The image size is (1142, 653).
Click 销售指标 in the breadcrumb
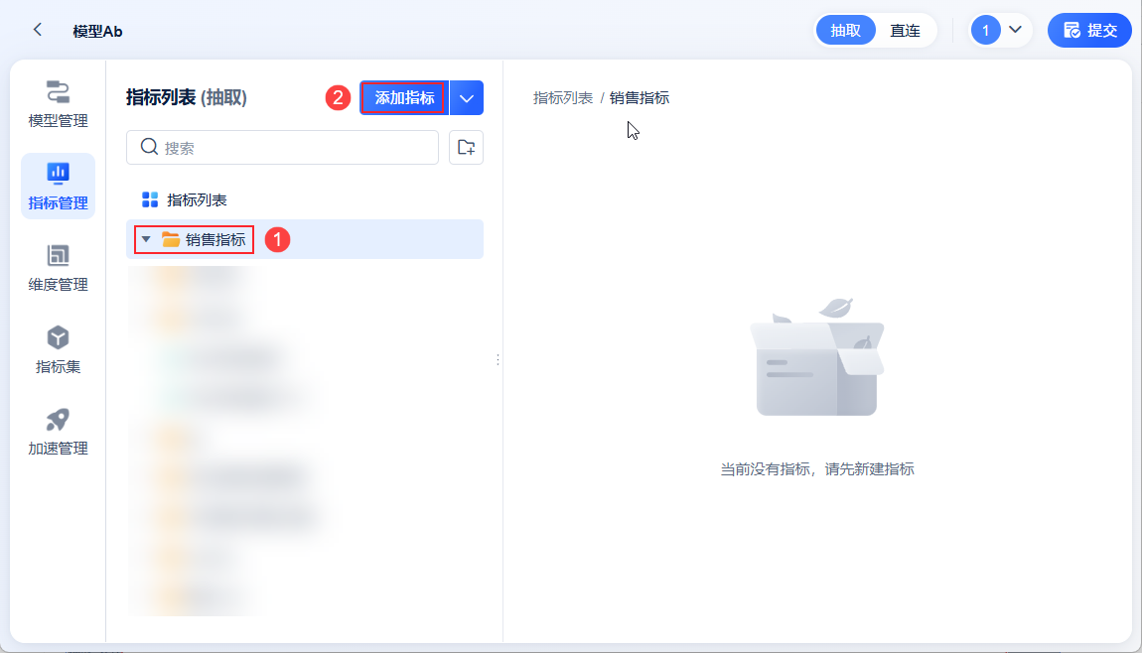pyautogui.click(x=640, y=97)
